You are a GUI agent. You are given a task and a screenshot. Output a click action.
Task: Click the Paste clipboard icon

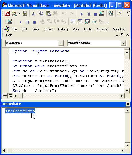[48, 13]
